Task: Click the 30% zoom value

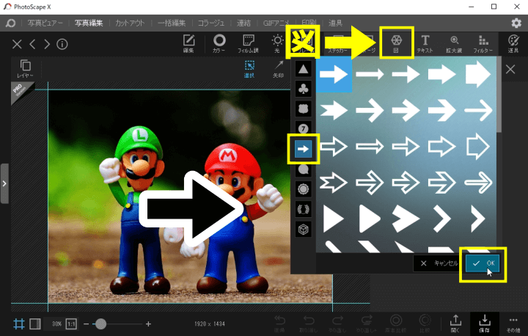Action: tap(56, 324)
